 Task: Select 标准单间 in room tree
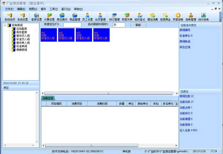(22, 46)
